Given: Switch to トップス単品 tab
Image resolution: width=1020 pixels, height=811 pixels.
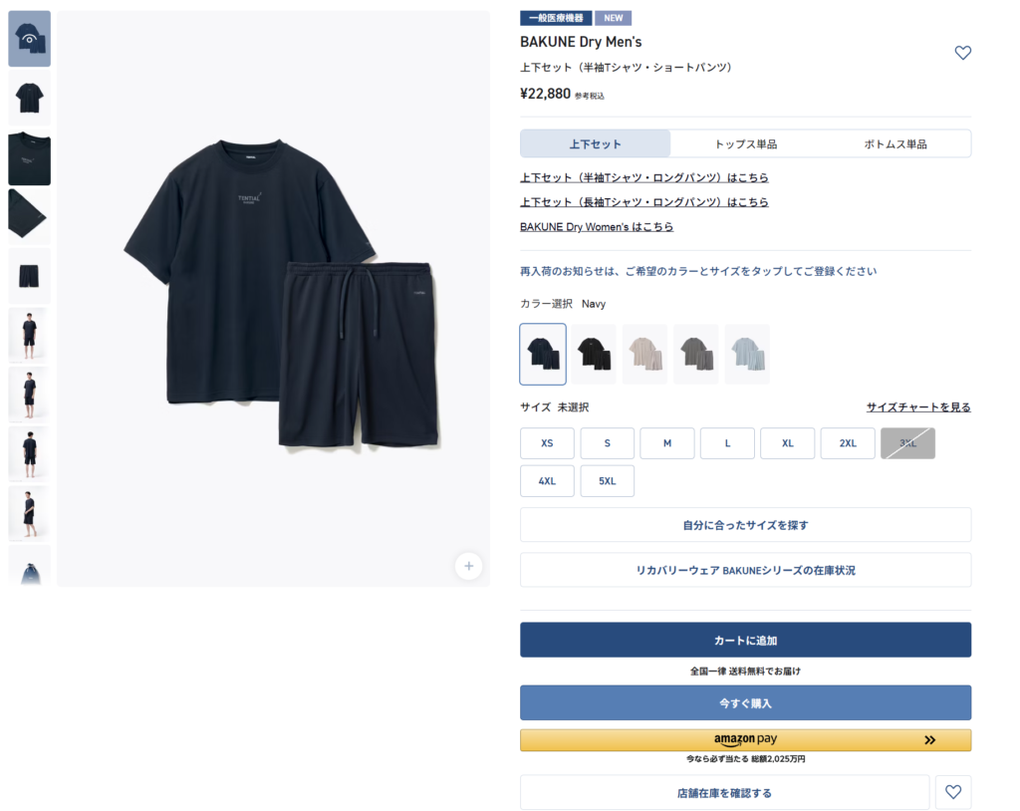Looking at the screenshot, I should (x=745, y=143).
